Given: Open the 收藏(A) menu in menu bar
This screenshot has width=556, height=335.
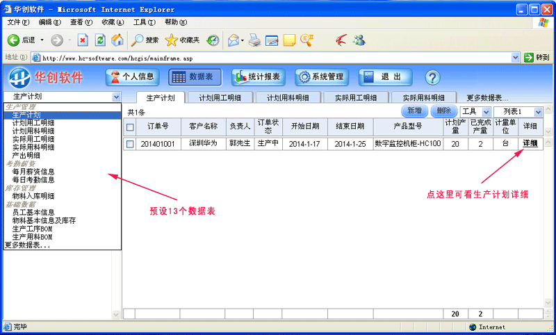Looking at the screenshot, I should tap(113, 22).
